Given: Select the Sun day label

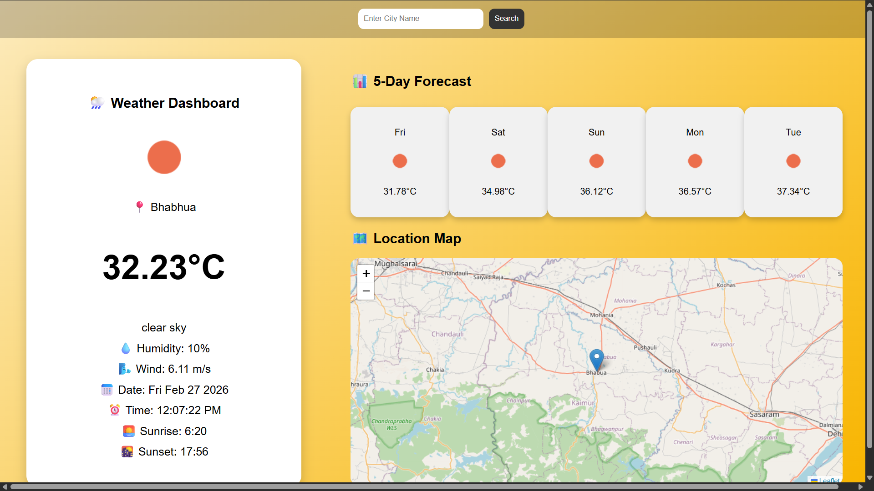Looking at the screenshot, I should point(596,132).
